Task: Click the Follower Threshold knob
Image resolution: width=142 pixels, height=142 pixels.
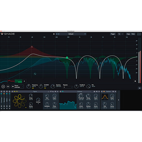Action: tap(81, 95)
